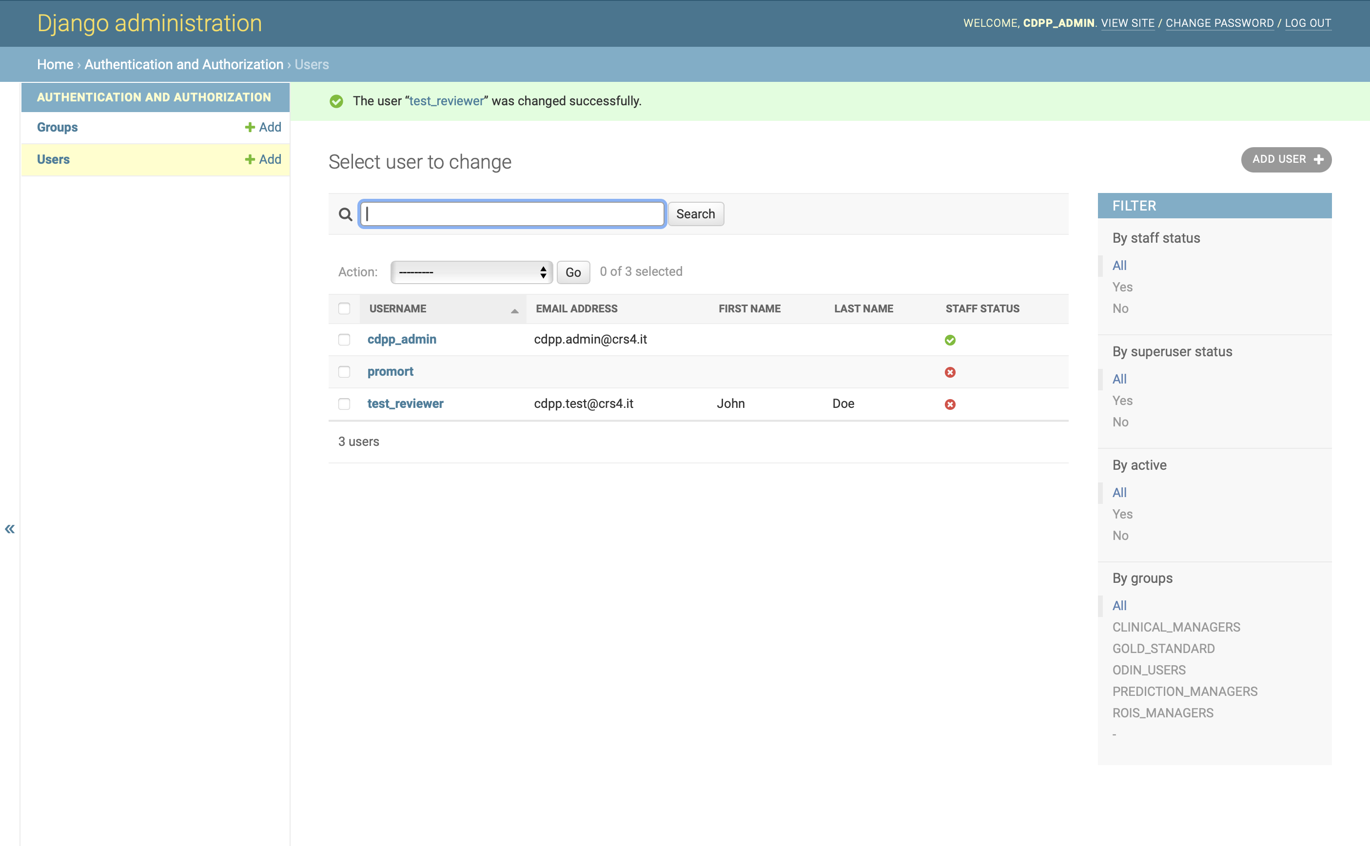This screenshot has height=846, width=1370.
Task: Open Authentication and Authorization breadcrumb
Action: click(184, 64)
